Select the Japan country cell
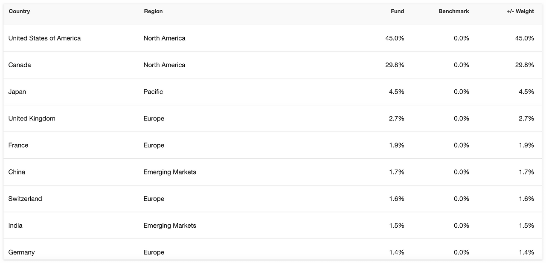Image resolution: width=546 pixels, height=263 pixels. (x=17, y=92)
